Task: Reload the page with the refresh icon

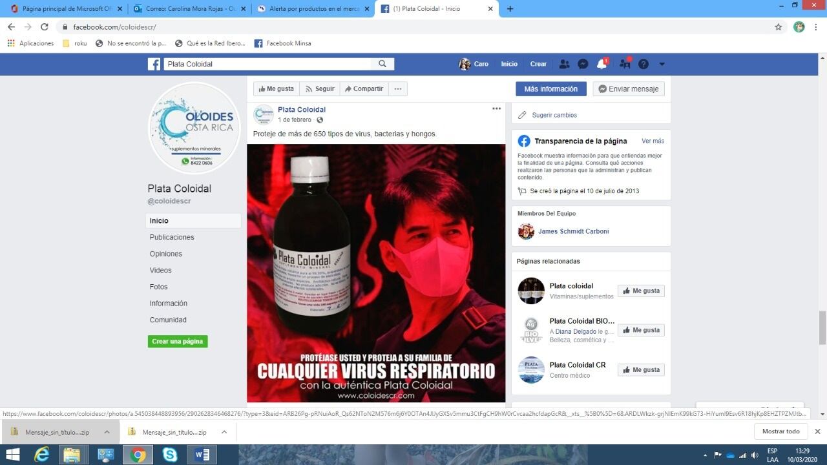Action: coord(44,27)
